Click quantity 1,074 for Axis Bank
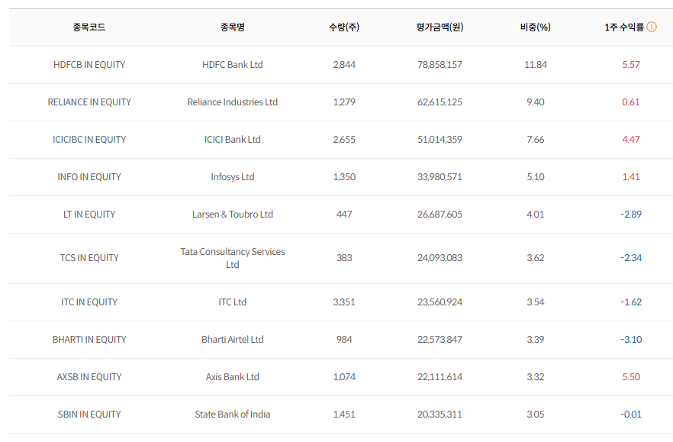The height and width of the screenshot is (442, 673). click(344, 376)
